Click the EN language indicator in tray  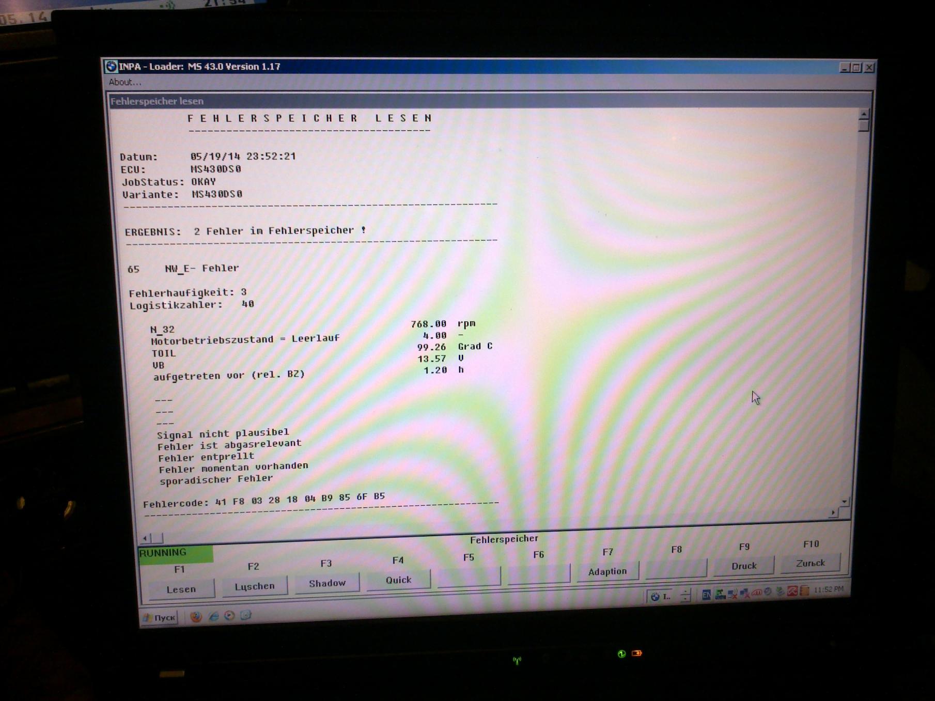[706, 595]
